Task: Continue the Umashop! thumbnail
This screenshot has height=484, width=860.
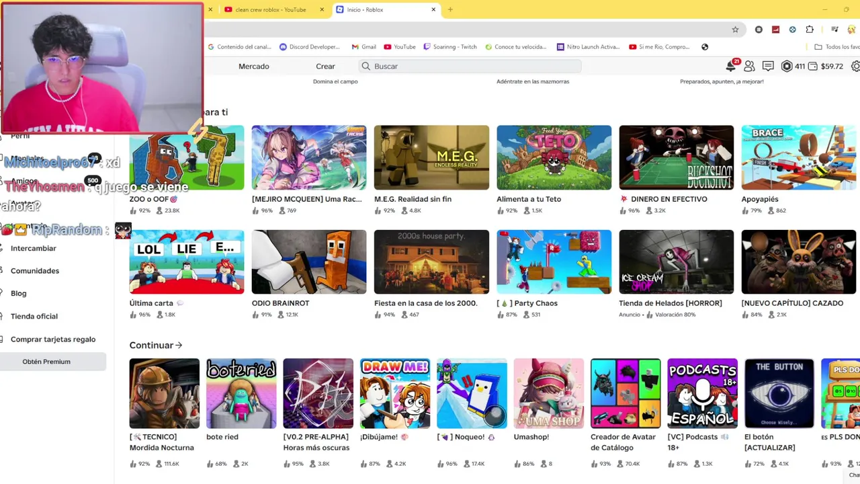Action: click(x=549, y=393)
